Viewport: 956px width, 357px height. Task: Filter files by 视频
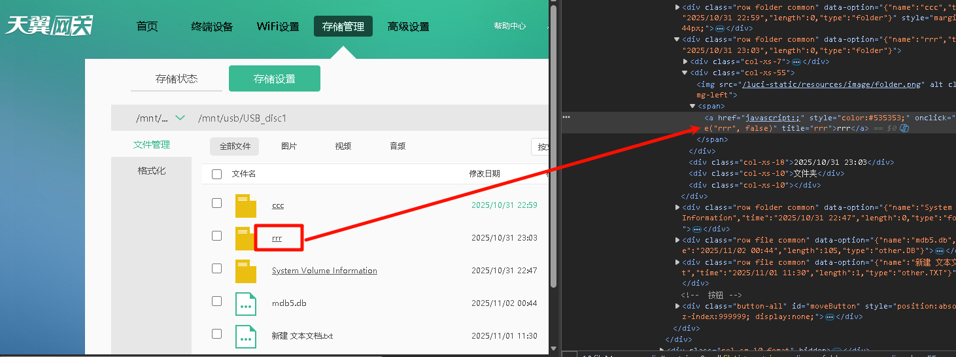pyautogui.click(x=343, y=146)
